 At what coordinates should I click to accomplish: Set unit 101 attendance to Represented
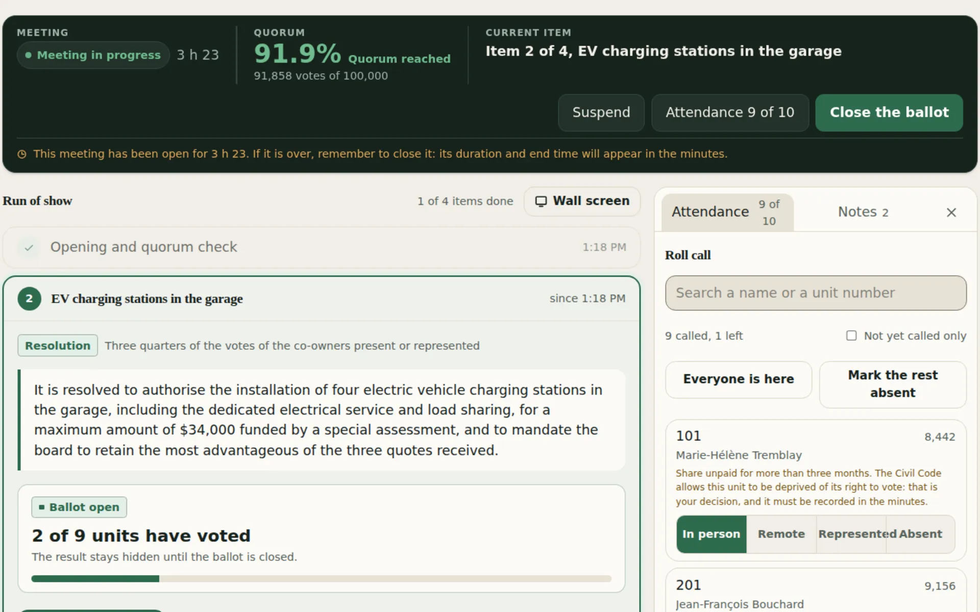(x=851, y=534)
